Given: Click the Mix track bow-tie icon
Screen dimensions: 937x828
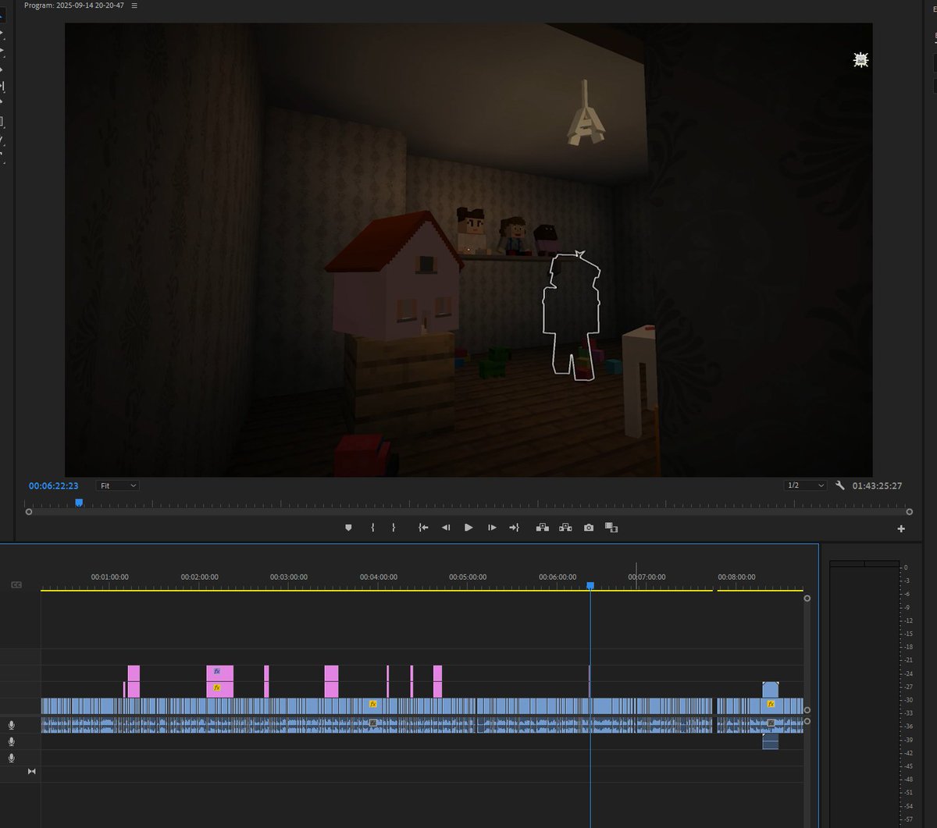Looking at the screenshot, I should (x=32, y=772).
